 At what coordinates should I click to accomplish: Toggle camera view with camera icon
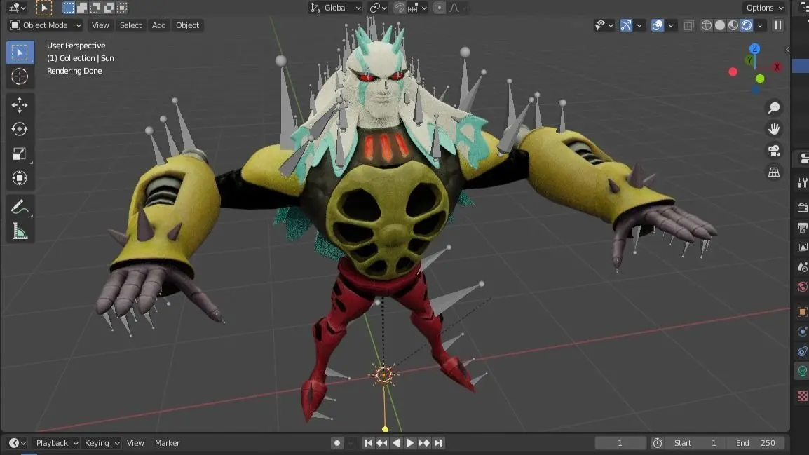774,151
